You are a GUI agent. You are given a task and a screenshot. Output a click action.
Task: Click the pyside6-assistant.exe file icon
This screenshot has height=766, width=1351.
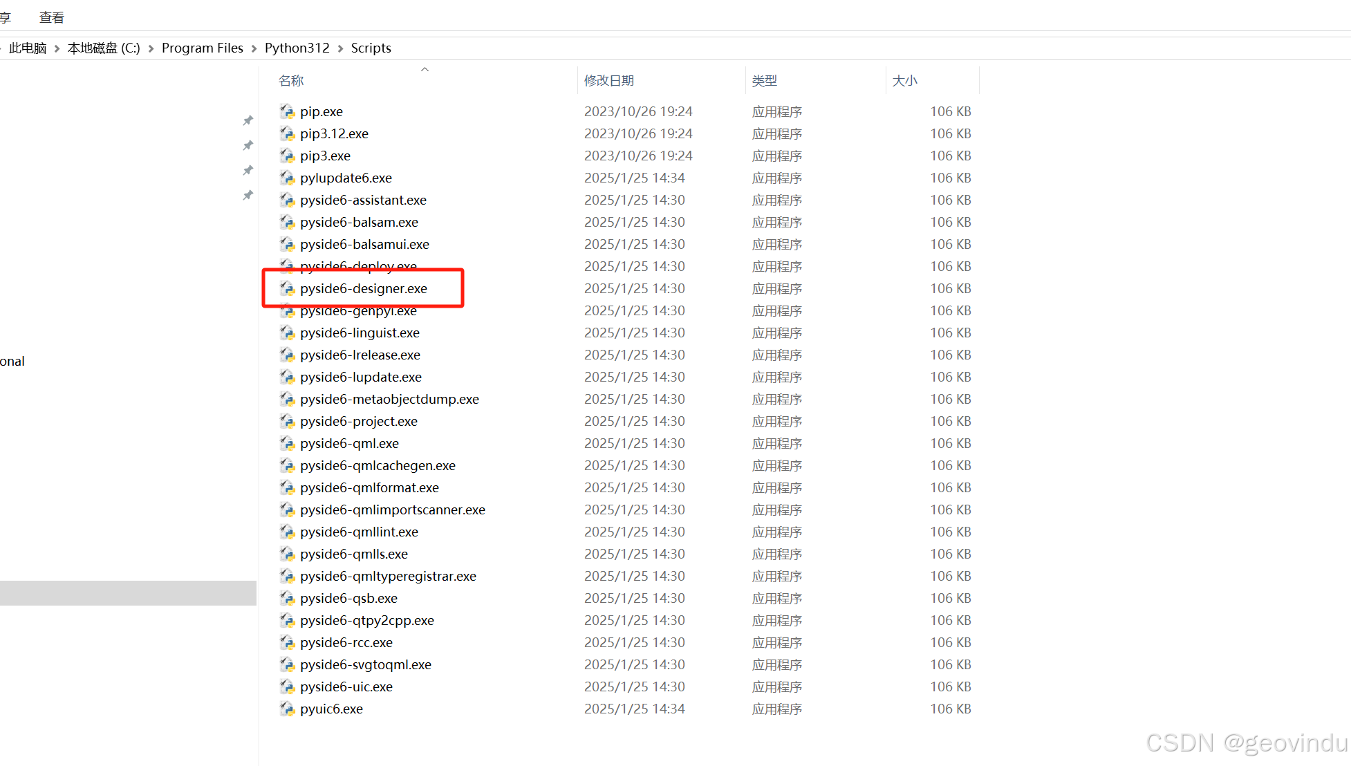tap(287, 200)
